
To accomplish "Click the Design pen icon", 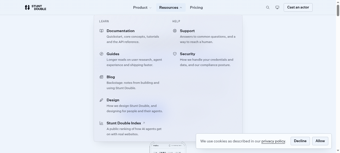I will pos(101,100).
